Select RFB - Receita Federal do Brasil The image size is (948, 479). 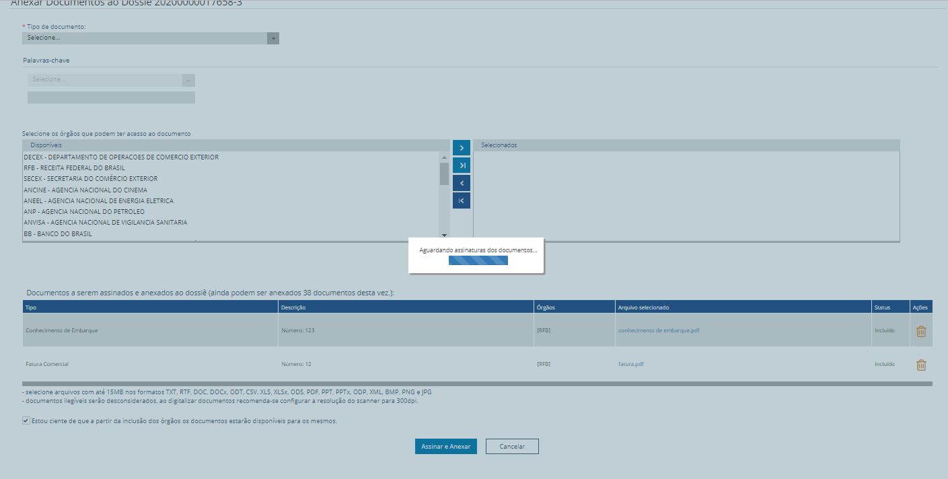(x=74, y=168)
